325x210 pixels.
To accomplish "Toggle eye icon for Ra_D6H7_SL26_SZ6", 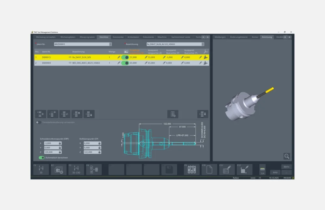I will (x=70, y=57).
